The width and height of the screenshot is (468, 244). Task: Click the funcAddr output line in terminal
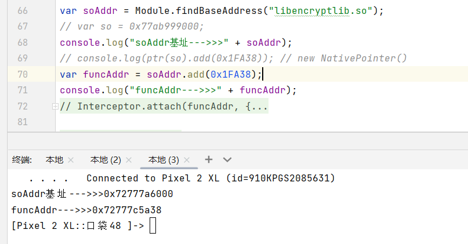[x=86, y=210]
